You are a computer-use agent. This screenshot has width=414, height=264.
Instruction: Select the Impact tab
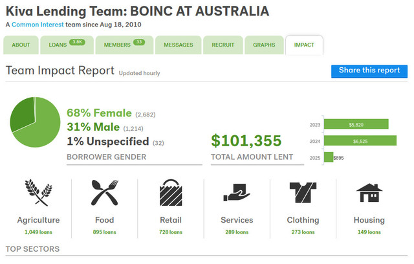point(304,45)
